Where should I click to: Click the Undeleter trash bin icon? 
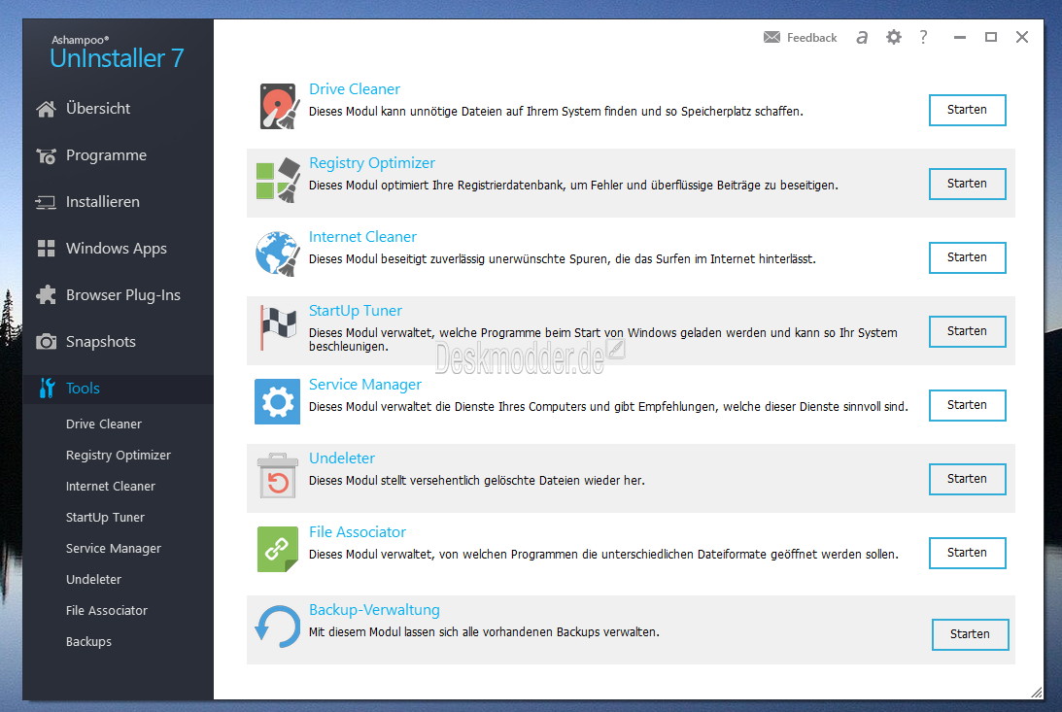point(278,475)
